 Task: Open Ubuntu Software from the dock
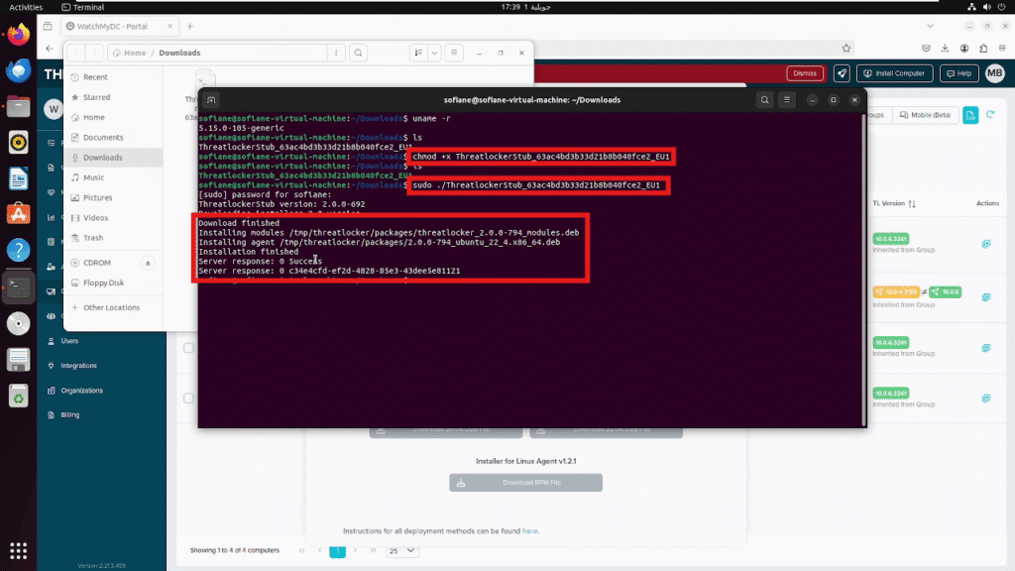[18, 214]
